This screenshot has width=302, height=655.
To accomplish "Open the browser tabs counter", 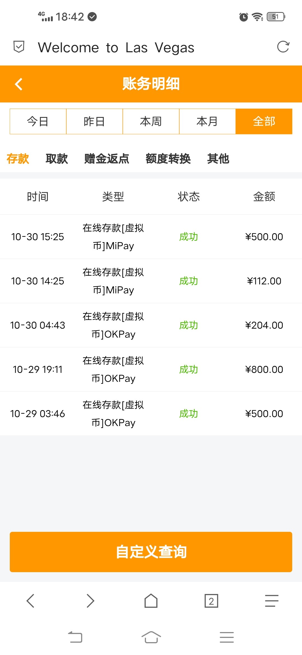I will [x=211, y=601].
